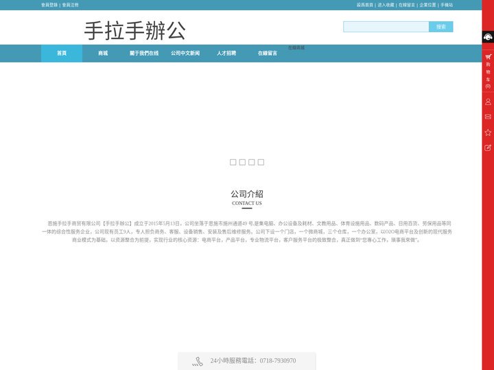Click the 手機站 mobile site link
The width and height of the screenshot is (494, 370).
(447, 5)
